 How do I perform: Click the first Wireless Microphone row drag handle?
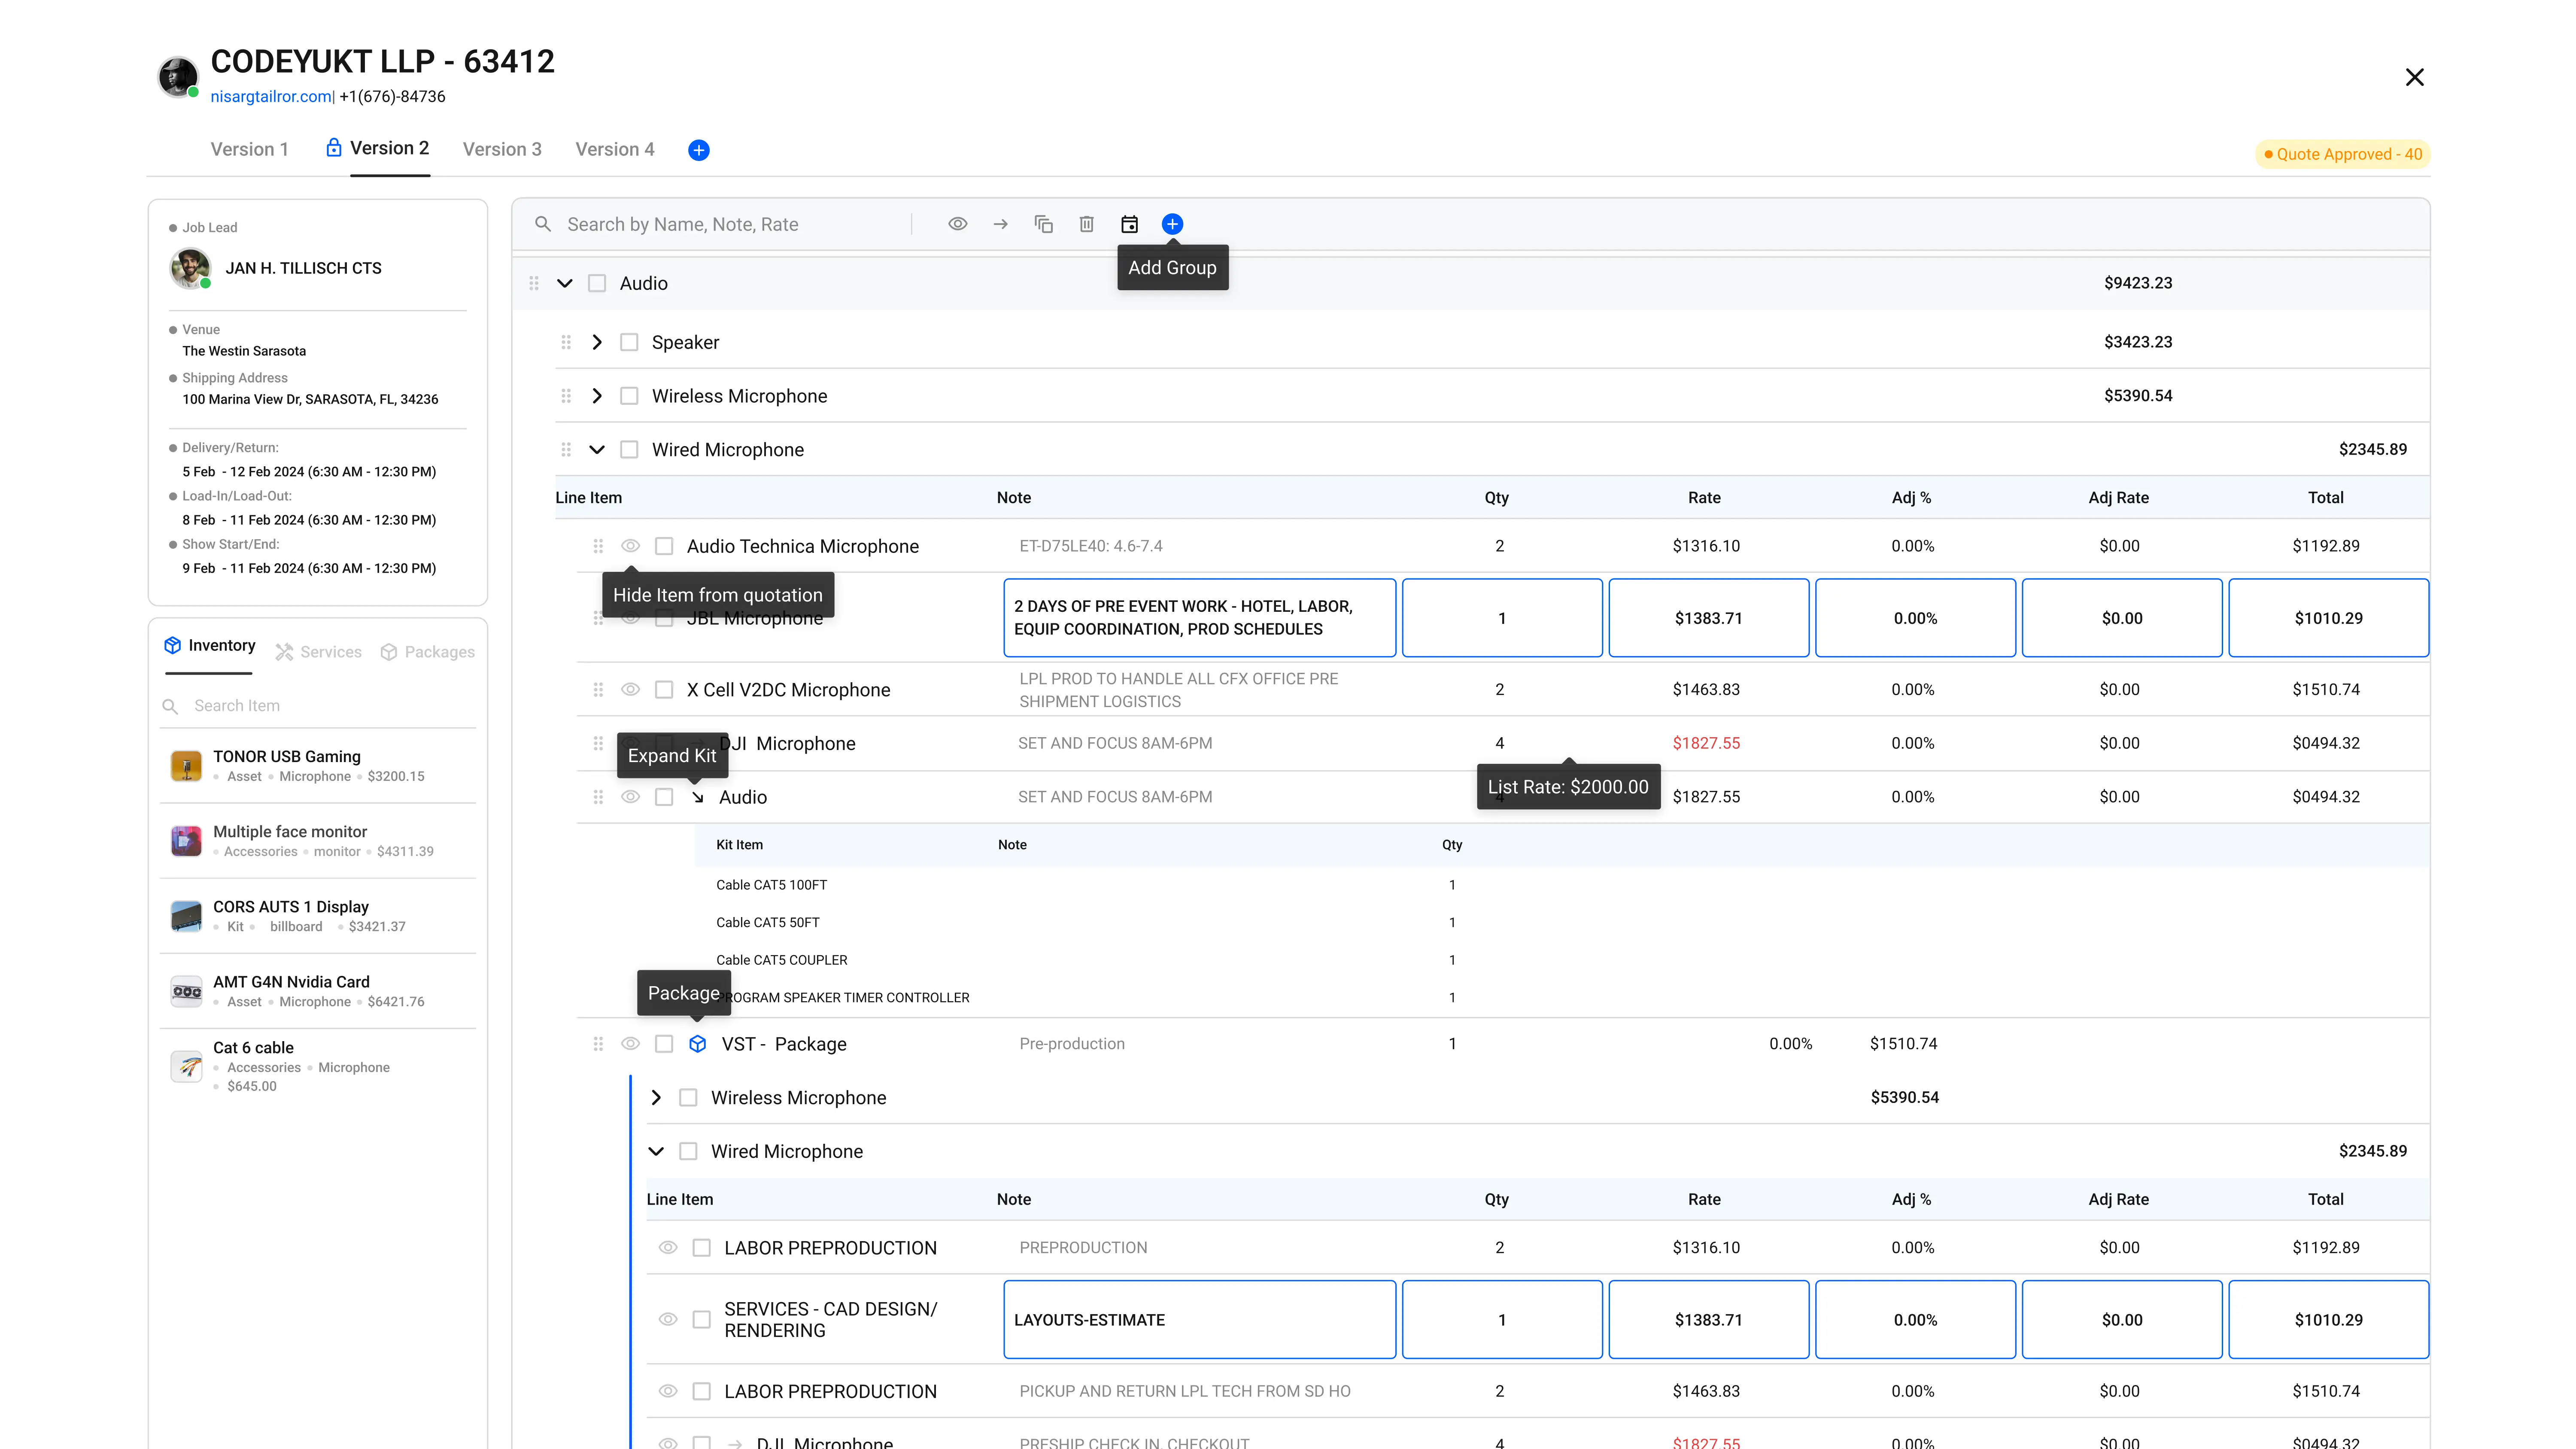566,396
